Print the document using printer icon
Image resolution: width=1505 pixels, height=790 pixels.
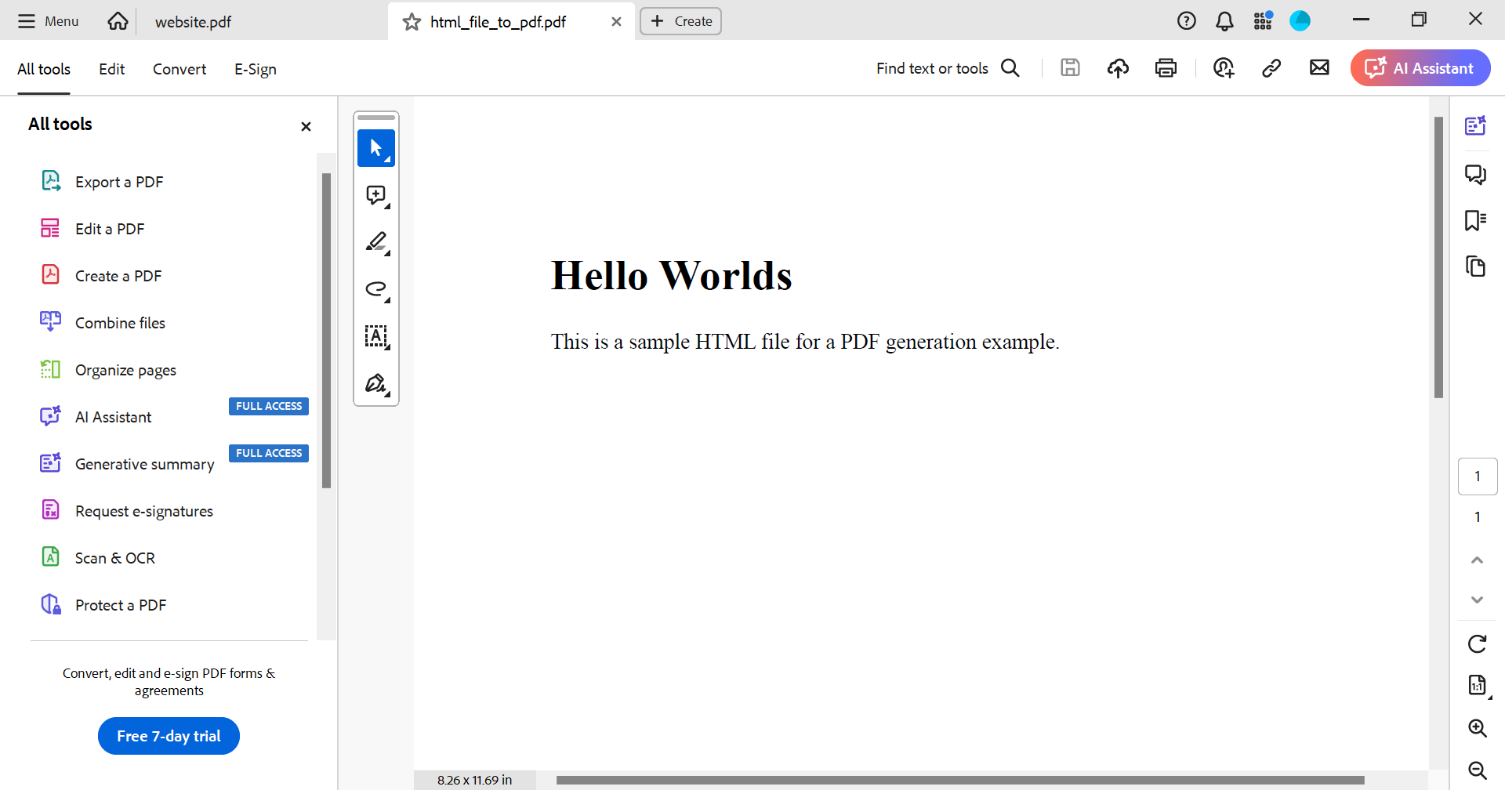coord(1166,68)
